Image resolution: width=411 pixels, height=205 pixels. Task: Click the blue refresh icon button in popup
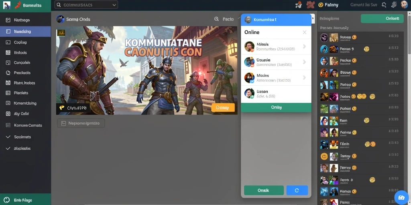(x=297, y=190)
